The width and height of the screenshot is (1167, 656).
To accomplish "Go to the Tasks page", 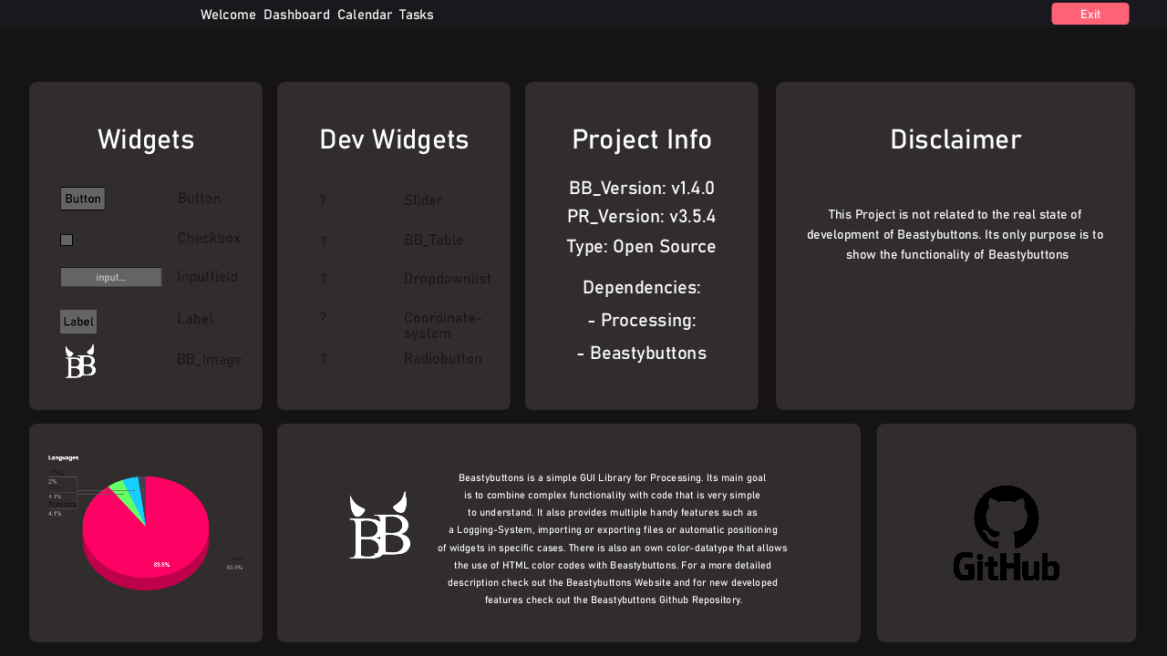I will pyautogui.click(x=416, y=15).
